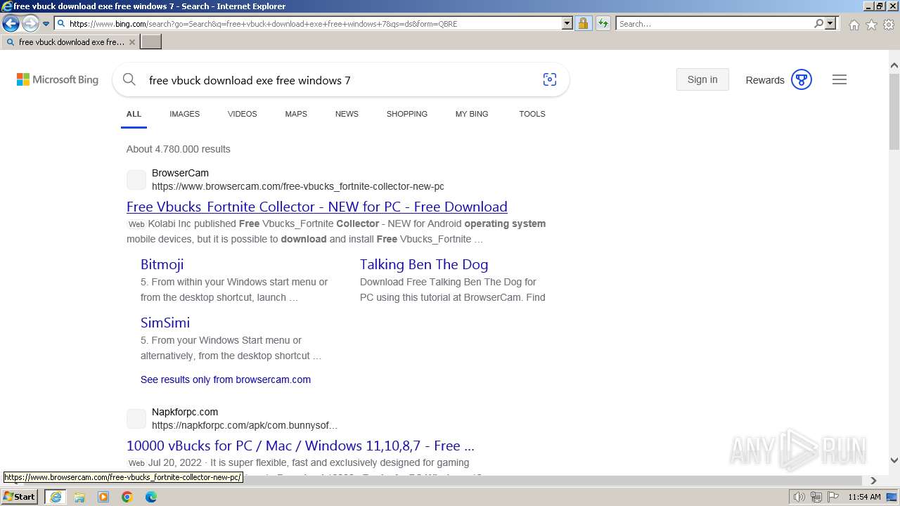Switch to the NEWS tab
This screenshot has width=900, height=506.
(347, 114)
